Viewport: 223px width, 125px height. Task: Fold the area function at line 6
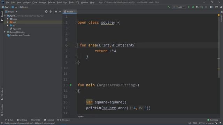[76, 45]
